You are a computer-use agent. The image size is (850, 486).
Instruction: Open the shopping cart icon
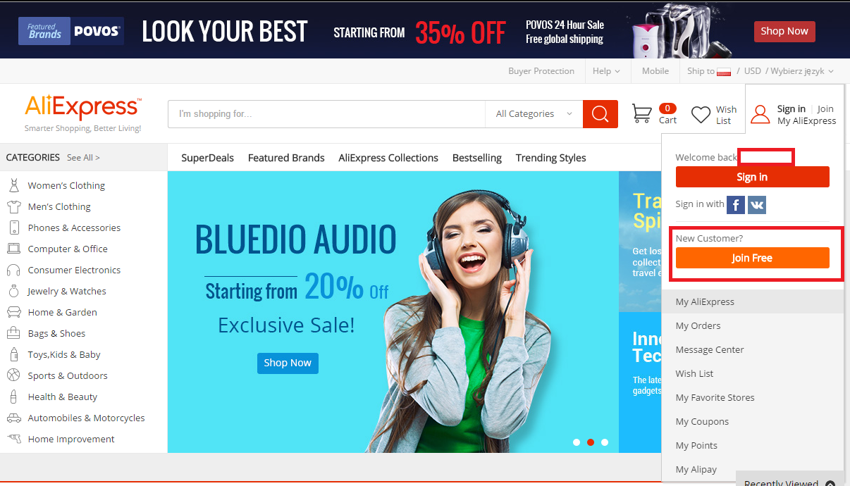(641, 113)
